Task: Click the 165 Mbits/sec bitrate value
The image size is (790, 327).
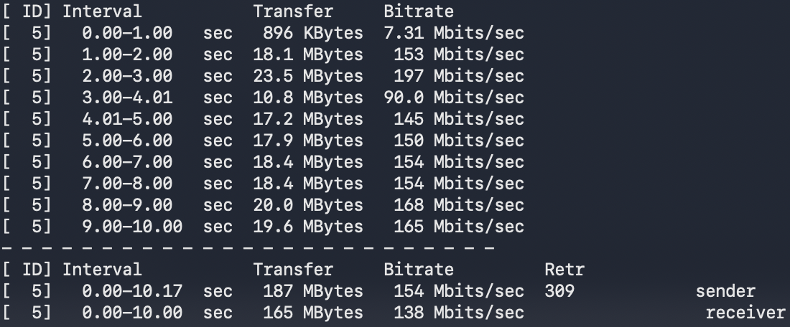Action: pyautogui.click(x=458, y=227)
